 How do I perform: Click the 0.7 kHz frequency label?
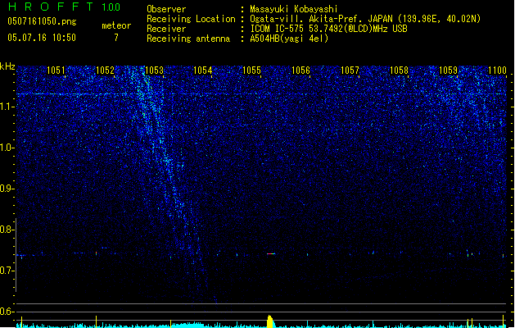pyautogui.click(x=7, y=271)
